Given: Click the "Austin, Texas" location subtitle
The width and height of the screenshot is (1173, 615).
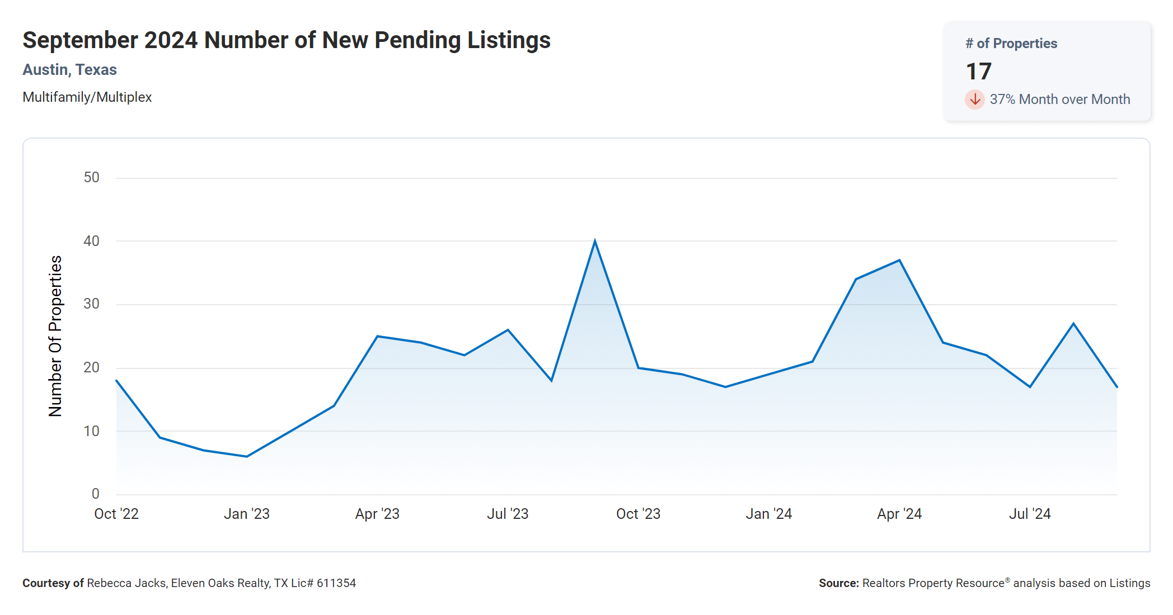Looking at the screenshot, I should click(69, 70).
